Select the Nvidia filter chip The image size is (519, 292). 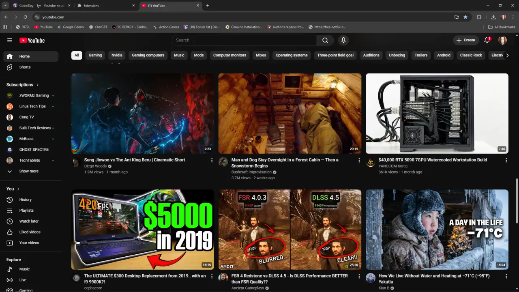[x=117, y=55]
